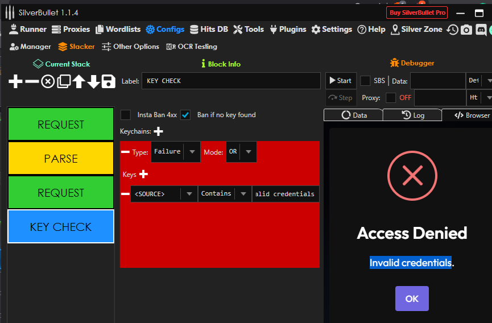Switch to the debugger Data tab
Screen dimensions: 492x323
[x=353, y=115]
